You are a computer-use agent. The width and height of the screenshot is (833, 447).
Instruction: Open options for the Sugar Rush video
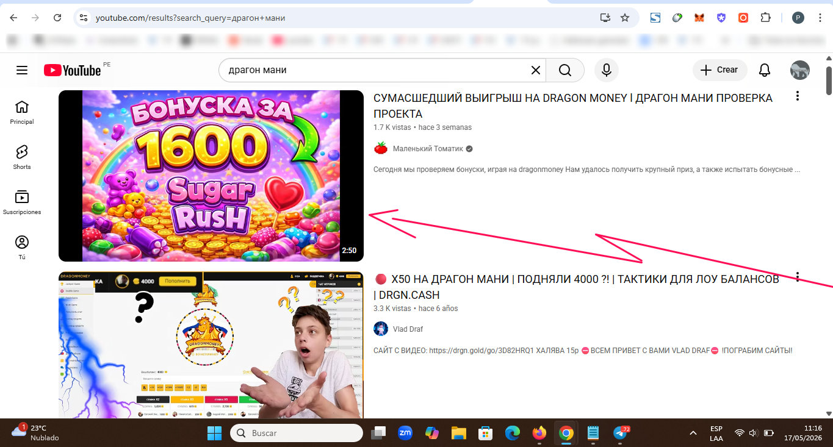[x=797, y=96]
